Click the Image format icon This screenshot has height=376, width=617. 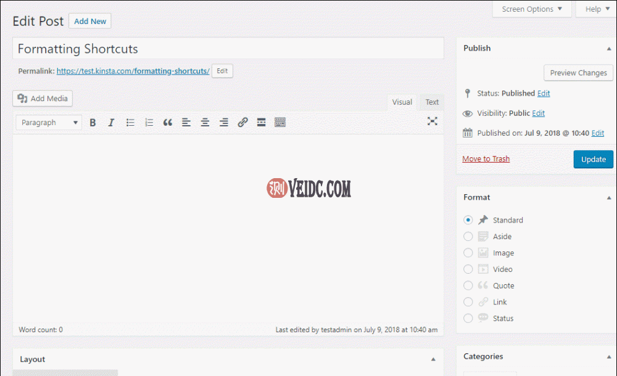coord(483,253)
